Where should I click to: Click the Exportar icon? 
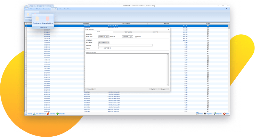[215, 114]
